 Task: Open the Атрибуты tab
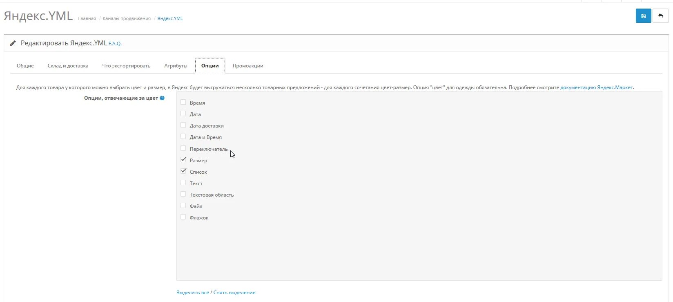176,66
